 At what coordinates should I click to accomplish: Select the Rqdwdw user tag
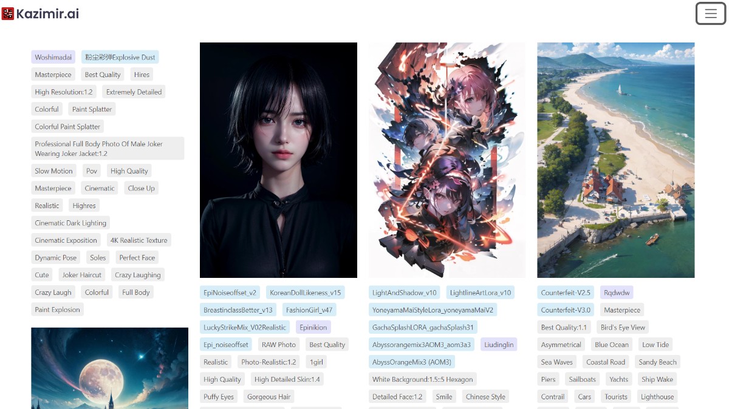pyautogui.click(x=617, y=292)
